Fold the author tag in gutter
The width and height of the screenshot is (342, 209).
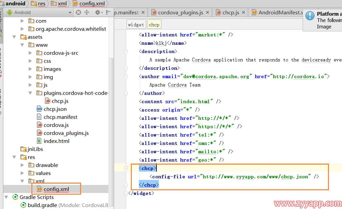(x=126, y=76)
